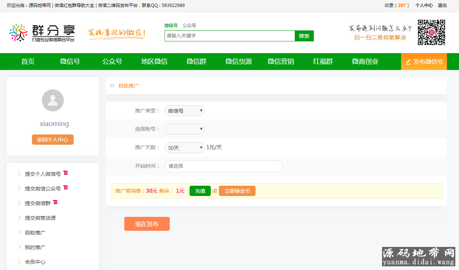Click the QR code image in header
459x270 pixels.
(x=432, y=33)
